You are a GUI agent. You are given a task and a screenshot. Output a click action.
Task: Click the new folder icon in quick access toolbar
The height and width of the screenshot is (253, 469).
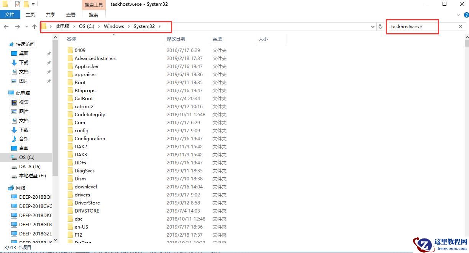tap(26, 4)
